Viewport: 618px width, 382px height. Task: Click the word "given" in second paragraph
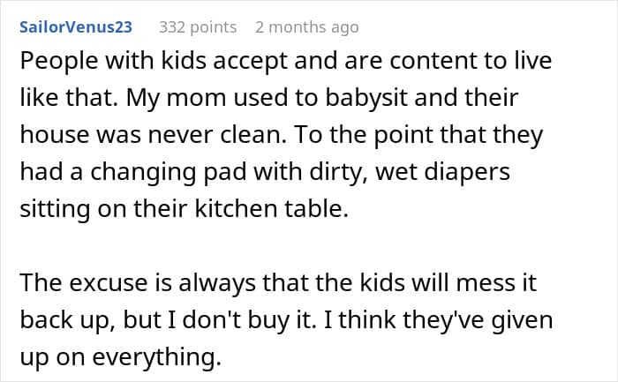click(522, 320)
